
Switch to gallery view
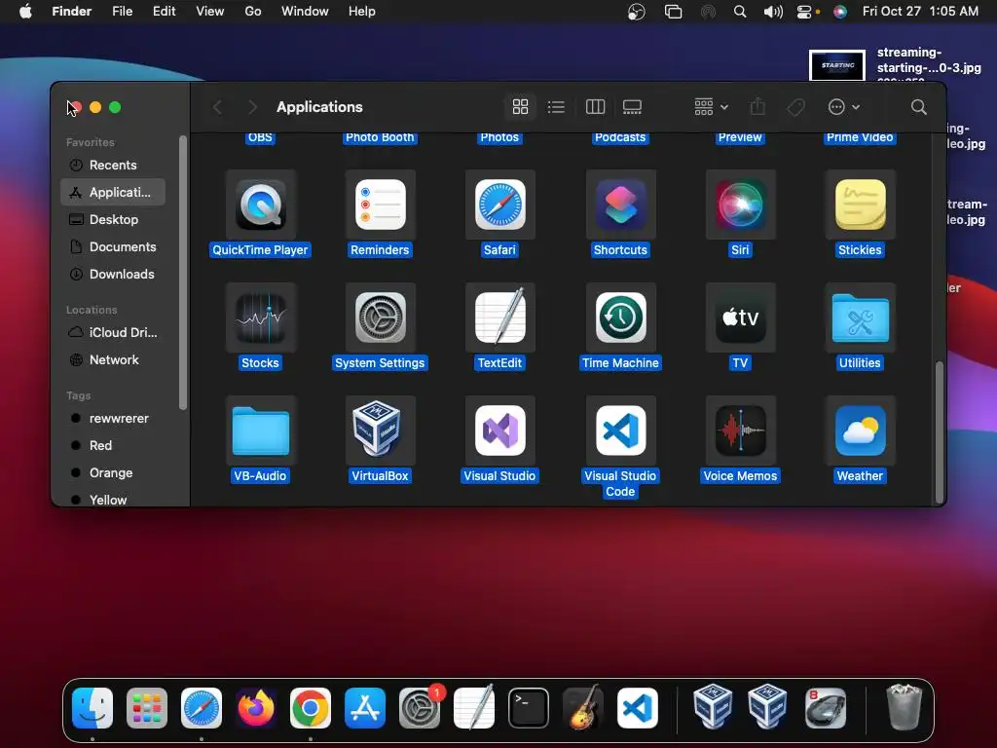click(632, 107)
